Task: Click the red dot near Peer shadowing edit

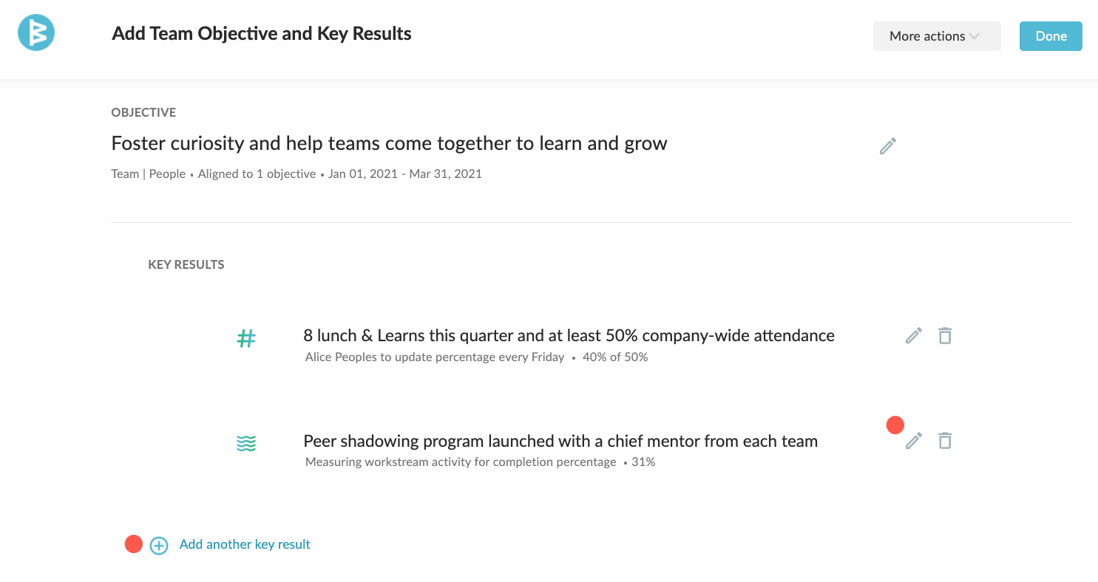Action: pos(895,425)
